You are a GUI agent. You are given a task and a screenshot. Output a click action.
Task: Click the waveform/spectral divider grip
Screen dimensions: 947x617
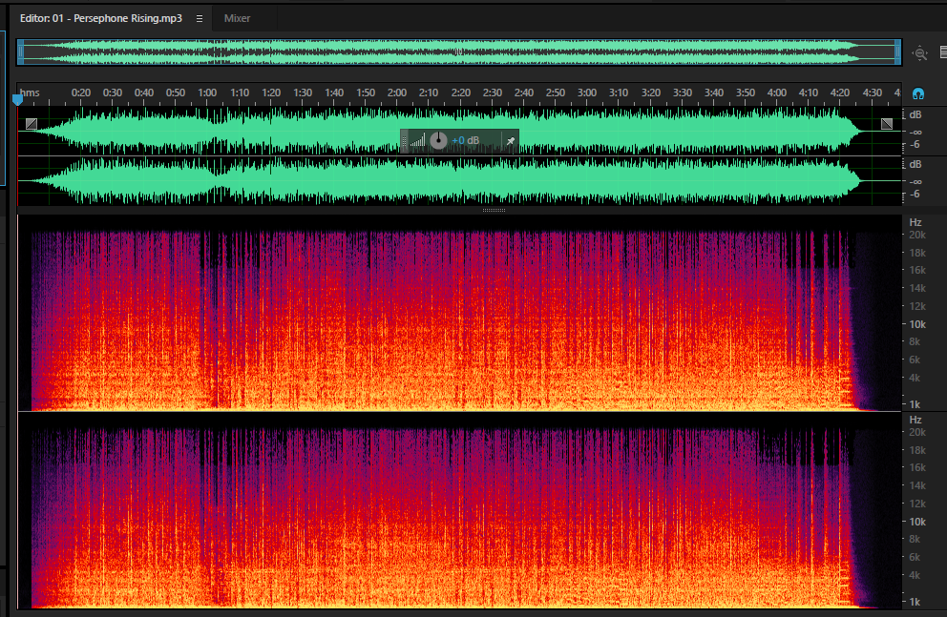(x=494, y=210)
